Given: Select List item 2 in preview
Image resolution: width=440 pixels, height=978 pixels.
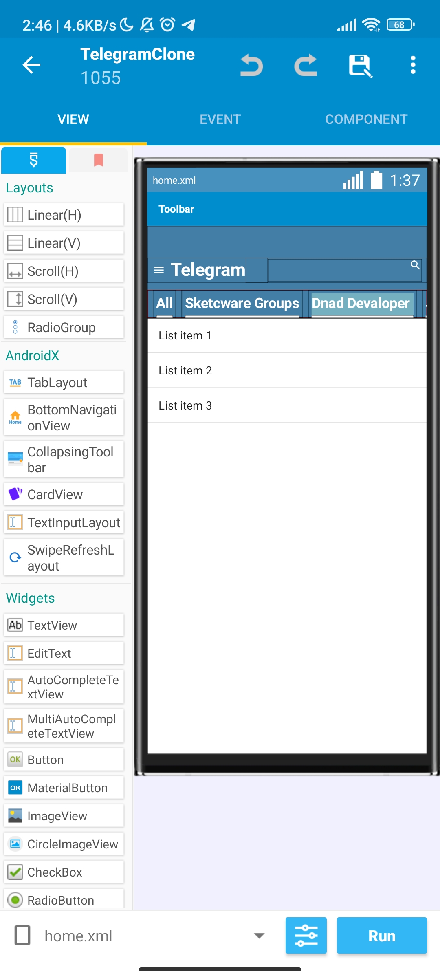Looking at the screenshot, I should pos(287,370).
